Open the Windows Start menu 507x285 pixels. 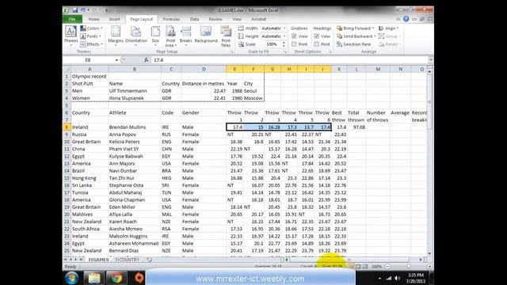(71, 278)
